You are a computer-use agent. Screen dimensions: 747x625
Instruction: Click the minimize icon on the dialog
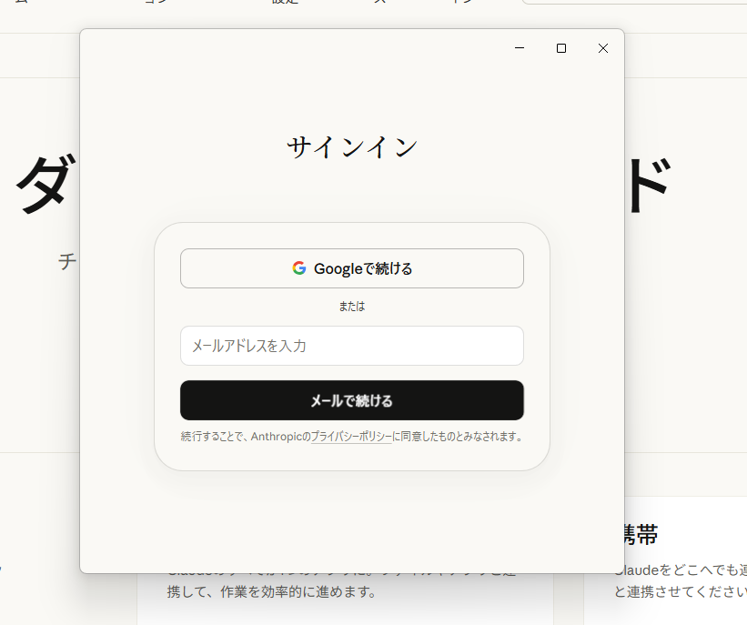tap(520, 48)
